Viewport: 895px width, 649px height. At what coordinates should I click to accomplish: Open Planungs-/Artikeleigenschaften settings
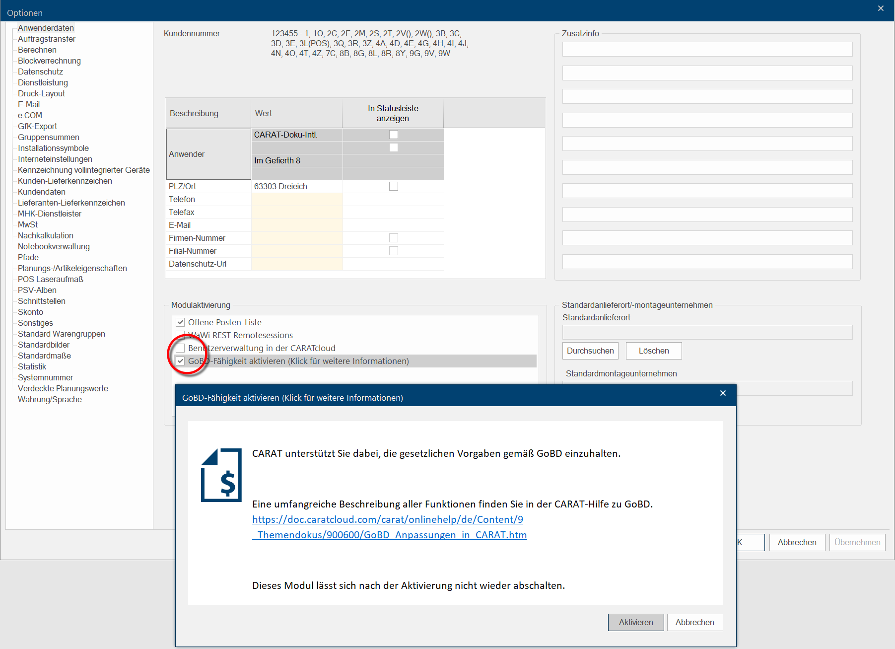pyautogui.click(x=72, y=268)
